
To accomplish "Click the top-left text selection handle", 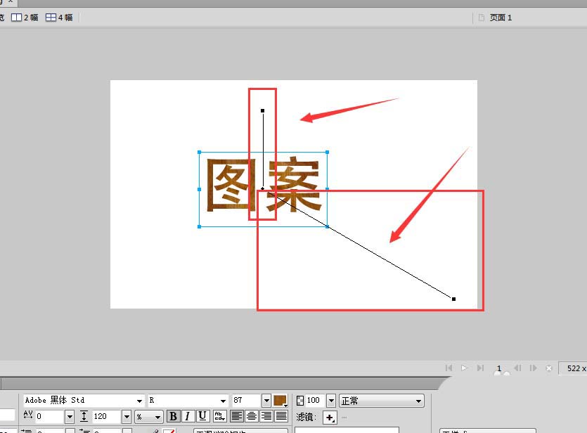I will point(199,153).
